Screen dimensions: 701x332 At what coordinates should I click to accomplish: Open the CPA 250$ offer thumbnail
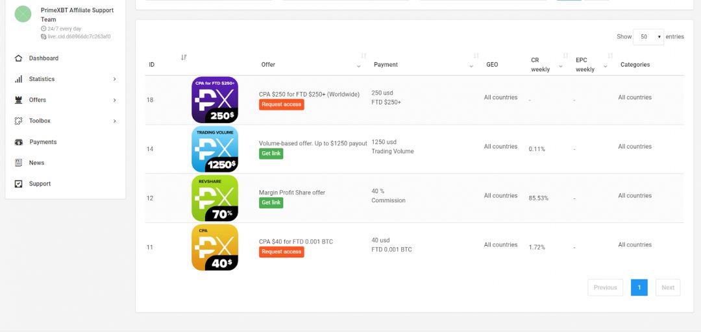tap(215, 100)
